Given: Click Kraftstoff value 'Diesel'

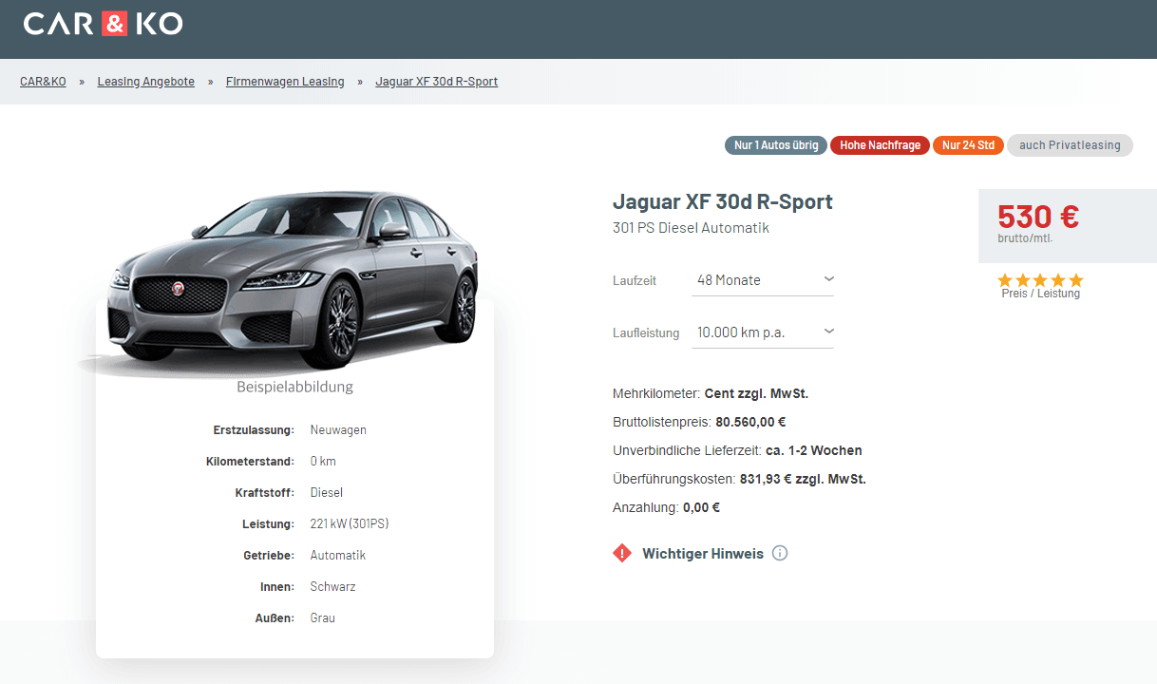Looking at the screenshot, I should point(327,493).
